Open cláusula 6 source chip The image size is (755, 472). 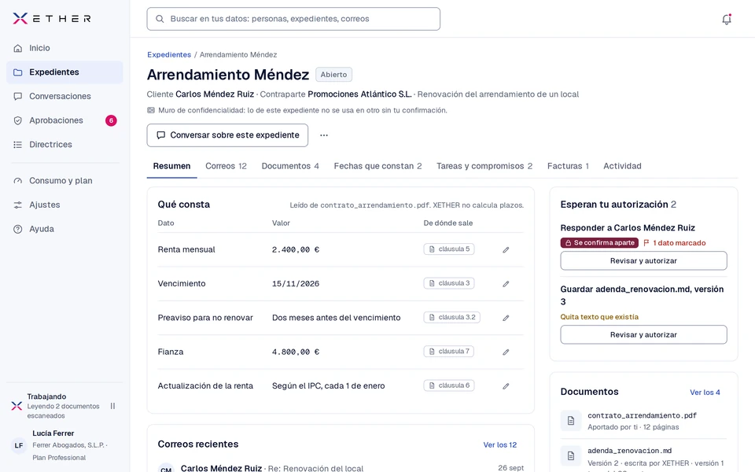[449, 385]
